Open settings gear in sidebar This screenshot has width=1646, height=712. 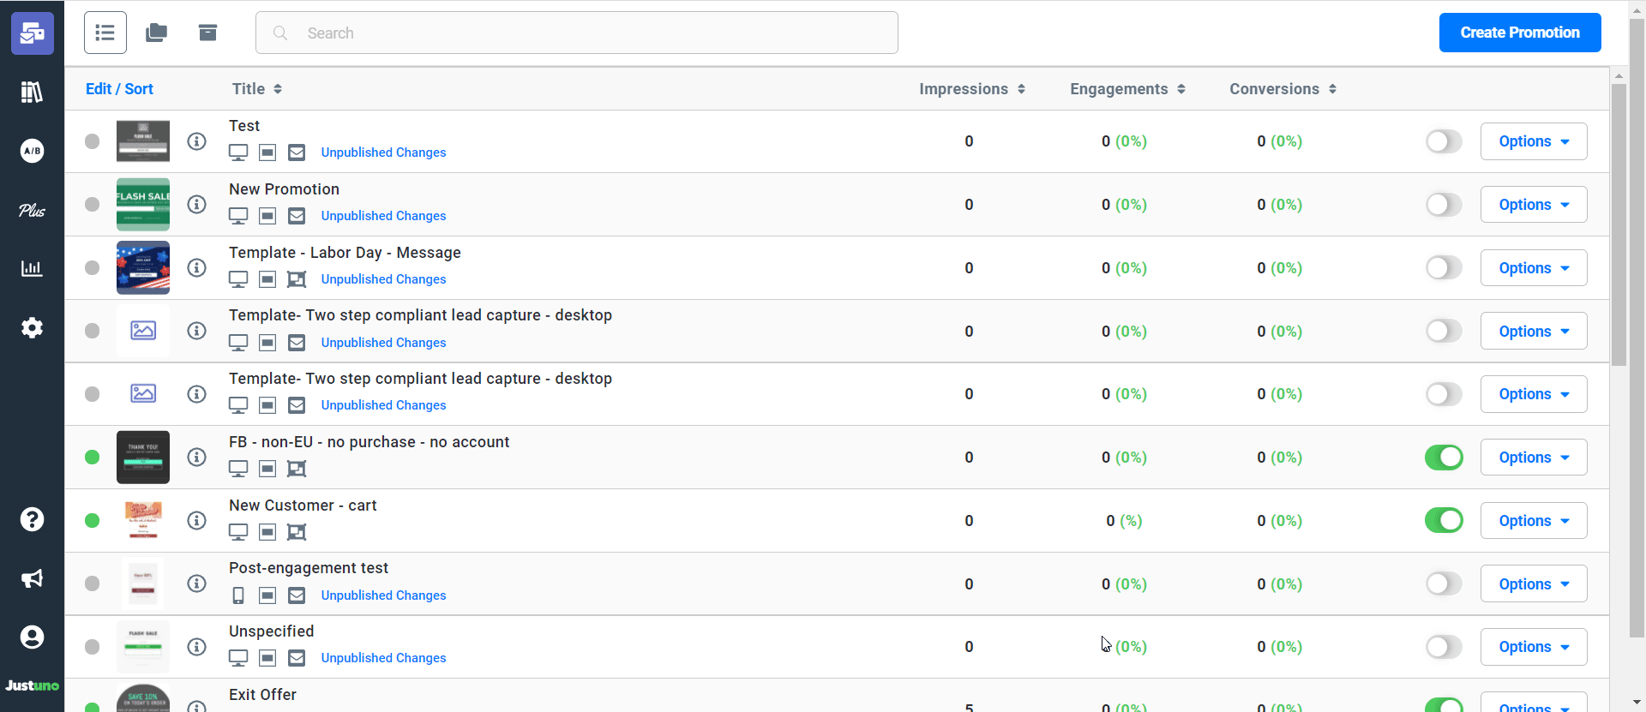pyautogui.click(x=32, y=328)
